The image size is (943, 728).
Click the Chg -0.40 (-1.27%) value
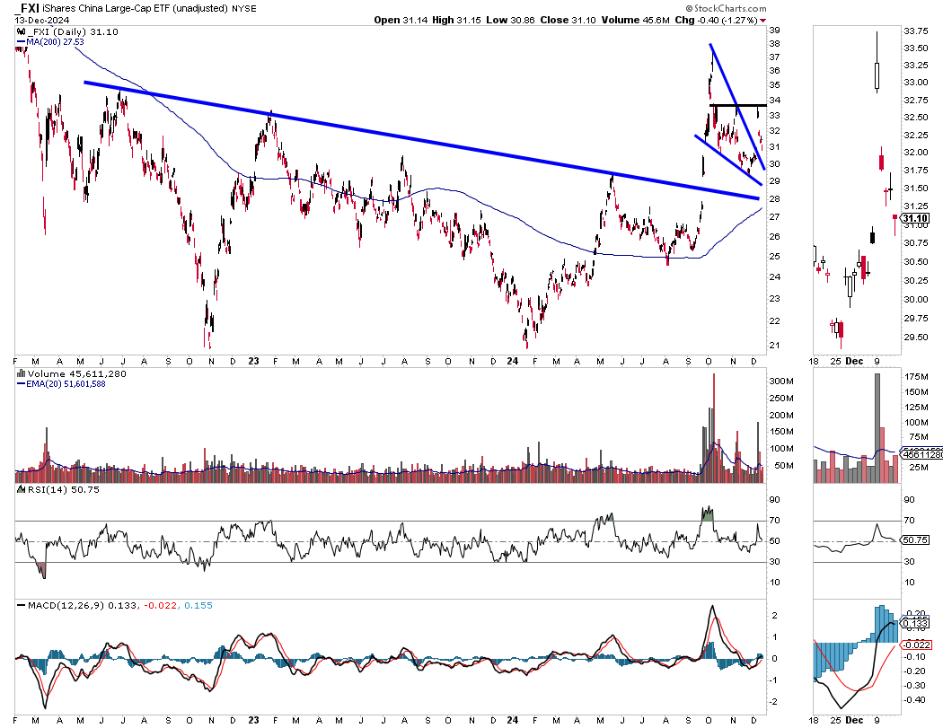pos(716,20)
